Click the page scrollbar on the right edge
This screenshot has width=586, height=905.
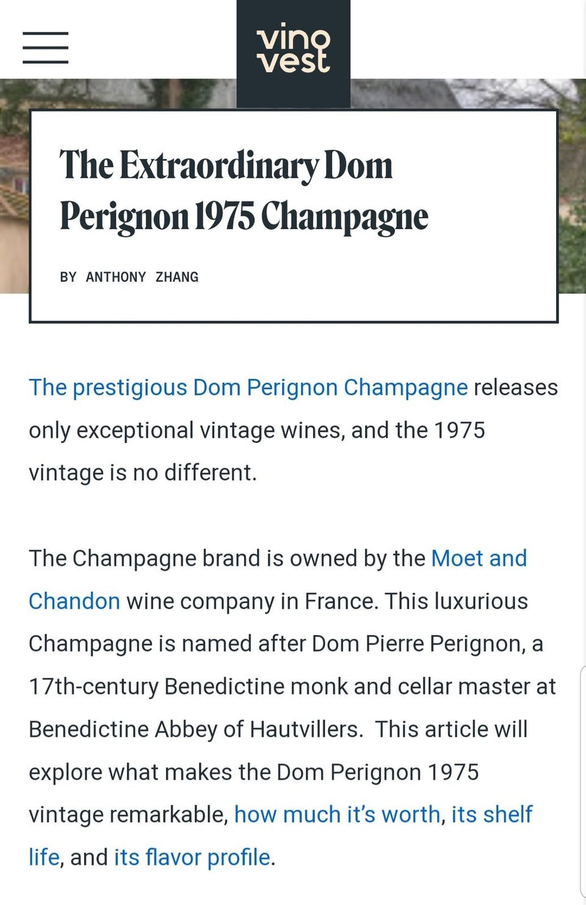[x=582, y=782]
